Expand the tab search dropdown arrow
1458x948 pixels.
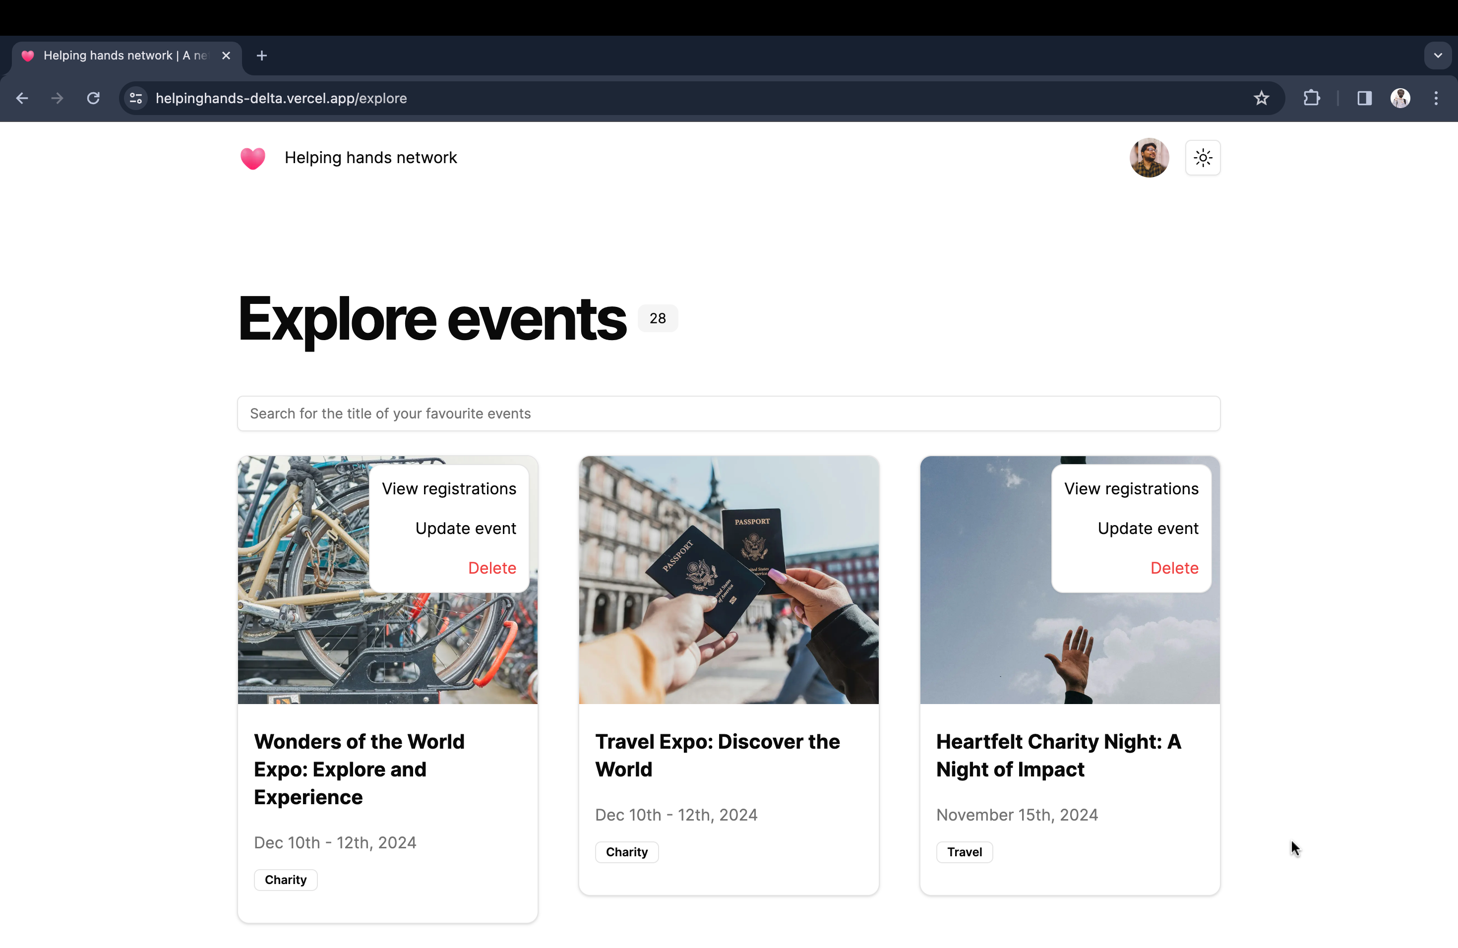tap(1437, 56)
